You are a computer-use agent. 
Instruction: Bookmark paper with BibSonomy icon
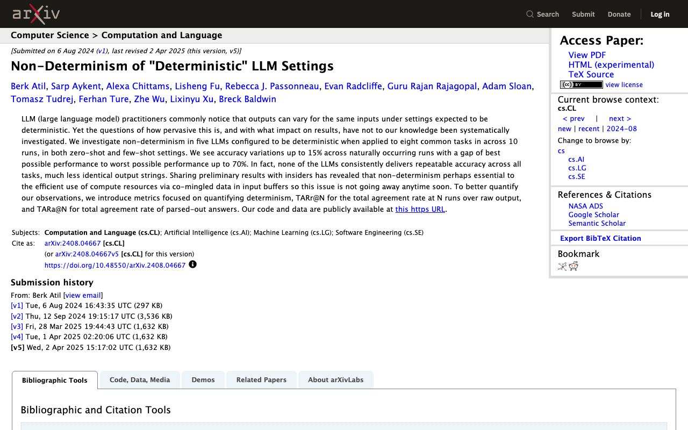pos(562,266)
